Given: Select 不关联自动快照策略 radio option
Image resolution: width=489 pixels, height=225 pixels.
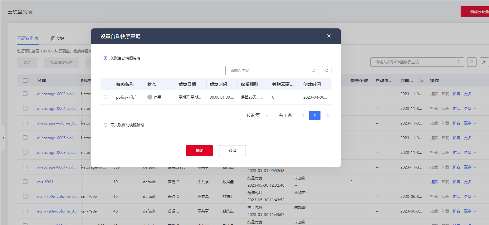Looking at the screenshot, I should (x=105, y=125).
